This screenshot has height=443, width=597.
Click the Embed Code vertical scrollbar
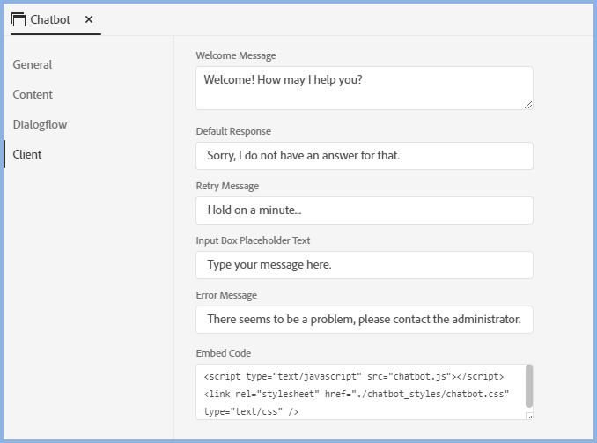[529, 386]
